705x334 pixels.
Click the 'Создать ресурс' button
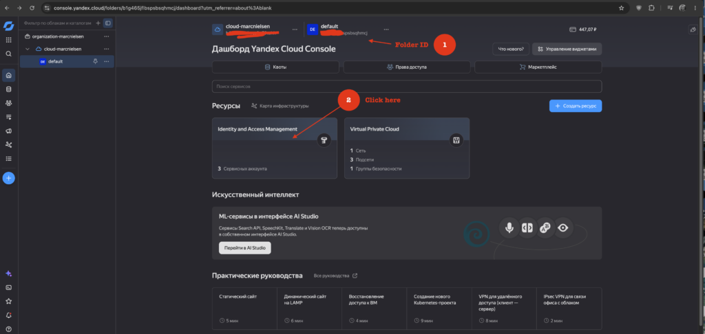(x=576, y=106)
